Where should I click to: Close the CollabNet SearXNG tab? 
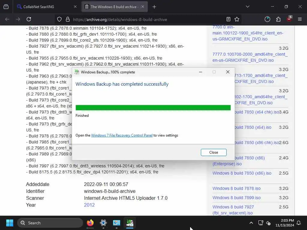75,7
